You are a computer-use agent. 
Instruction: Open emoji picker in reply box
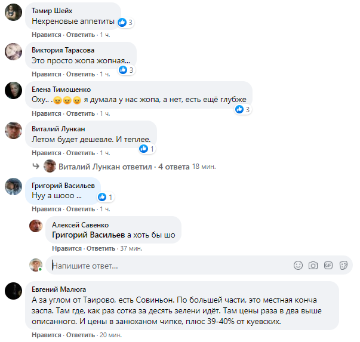tap(298, 266)
